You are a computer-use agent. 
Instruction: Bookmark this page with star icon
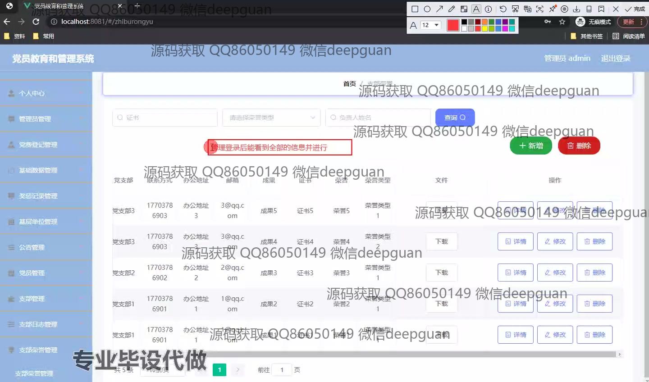[562, 22]
